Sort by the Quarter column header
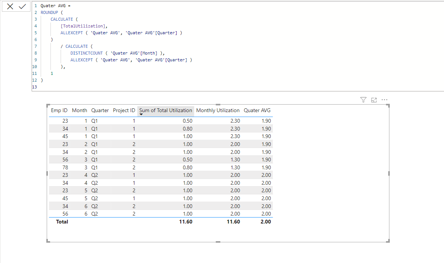The width and height of the screenshot is (444, 263). point(100,111)
